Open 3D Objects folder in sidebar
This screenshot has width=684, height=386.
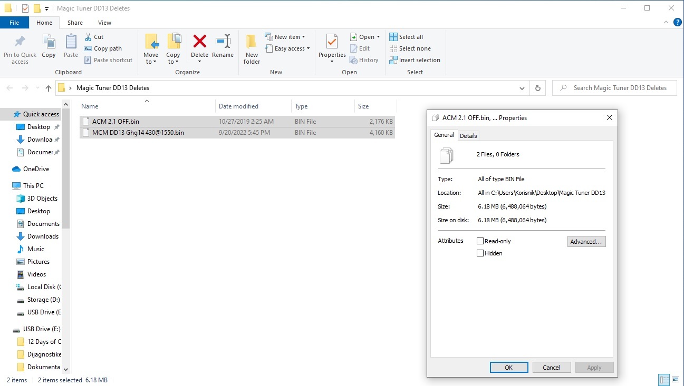click(42, 199)
